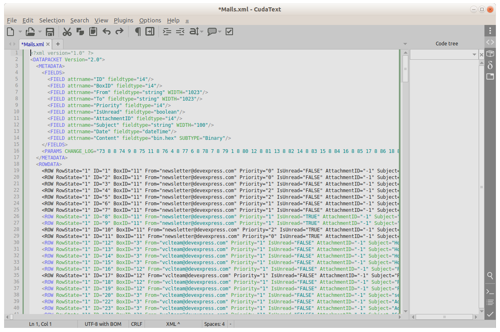Click the editor's vertical scrollbar thumb
The width and height of the screenshot is (500, 332).
click(405, 69)
